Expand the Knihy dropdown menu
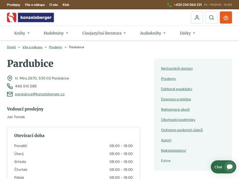 pyautogui.click(x=22, y=33)
